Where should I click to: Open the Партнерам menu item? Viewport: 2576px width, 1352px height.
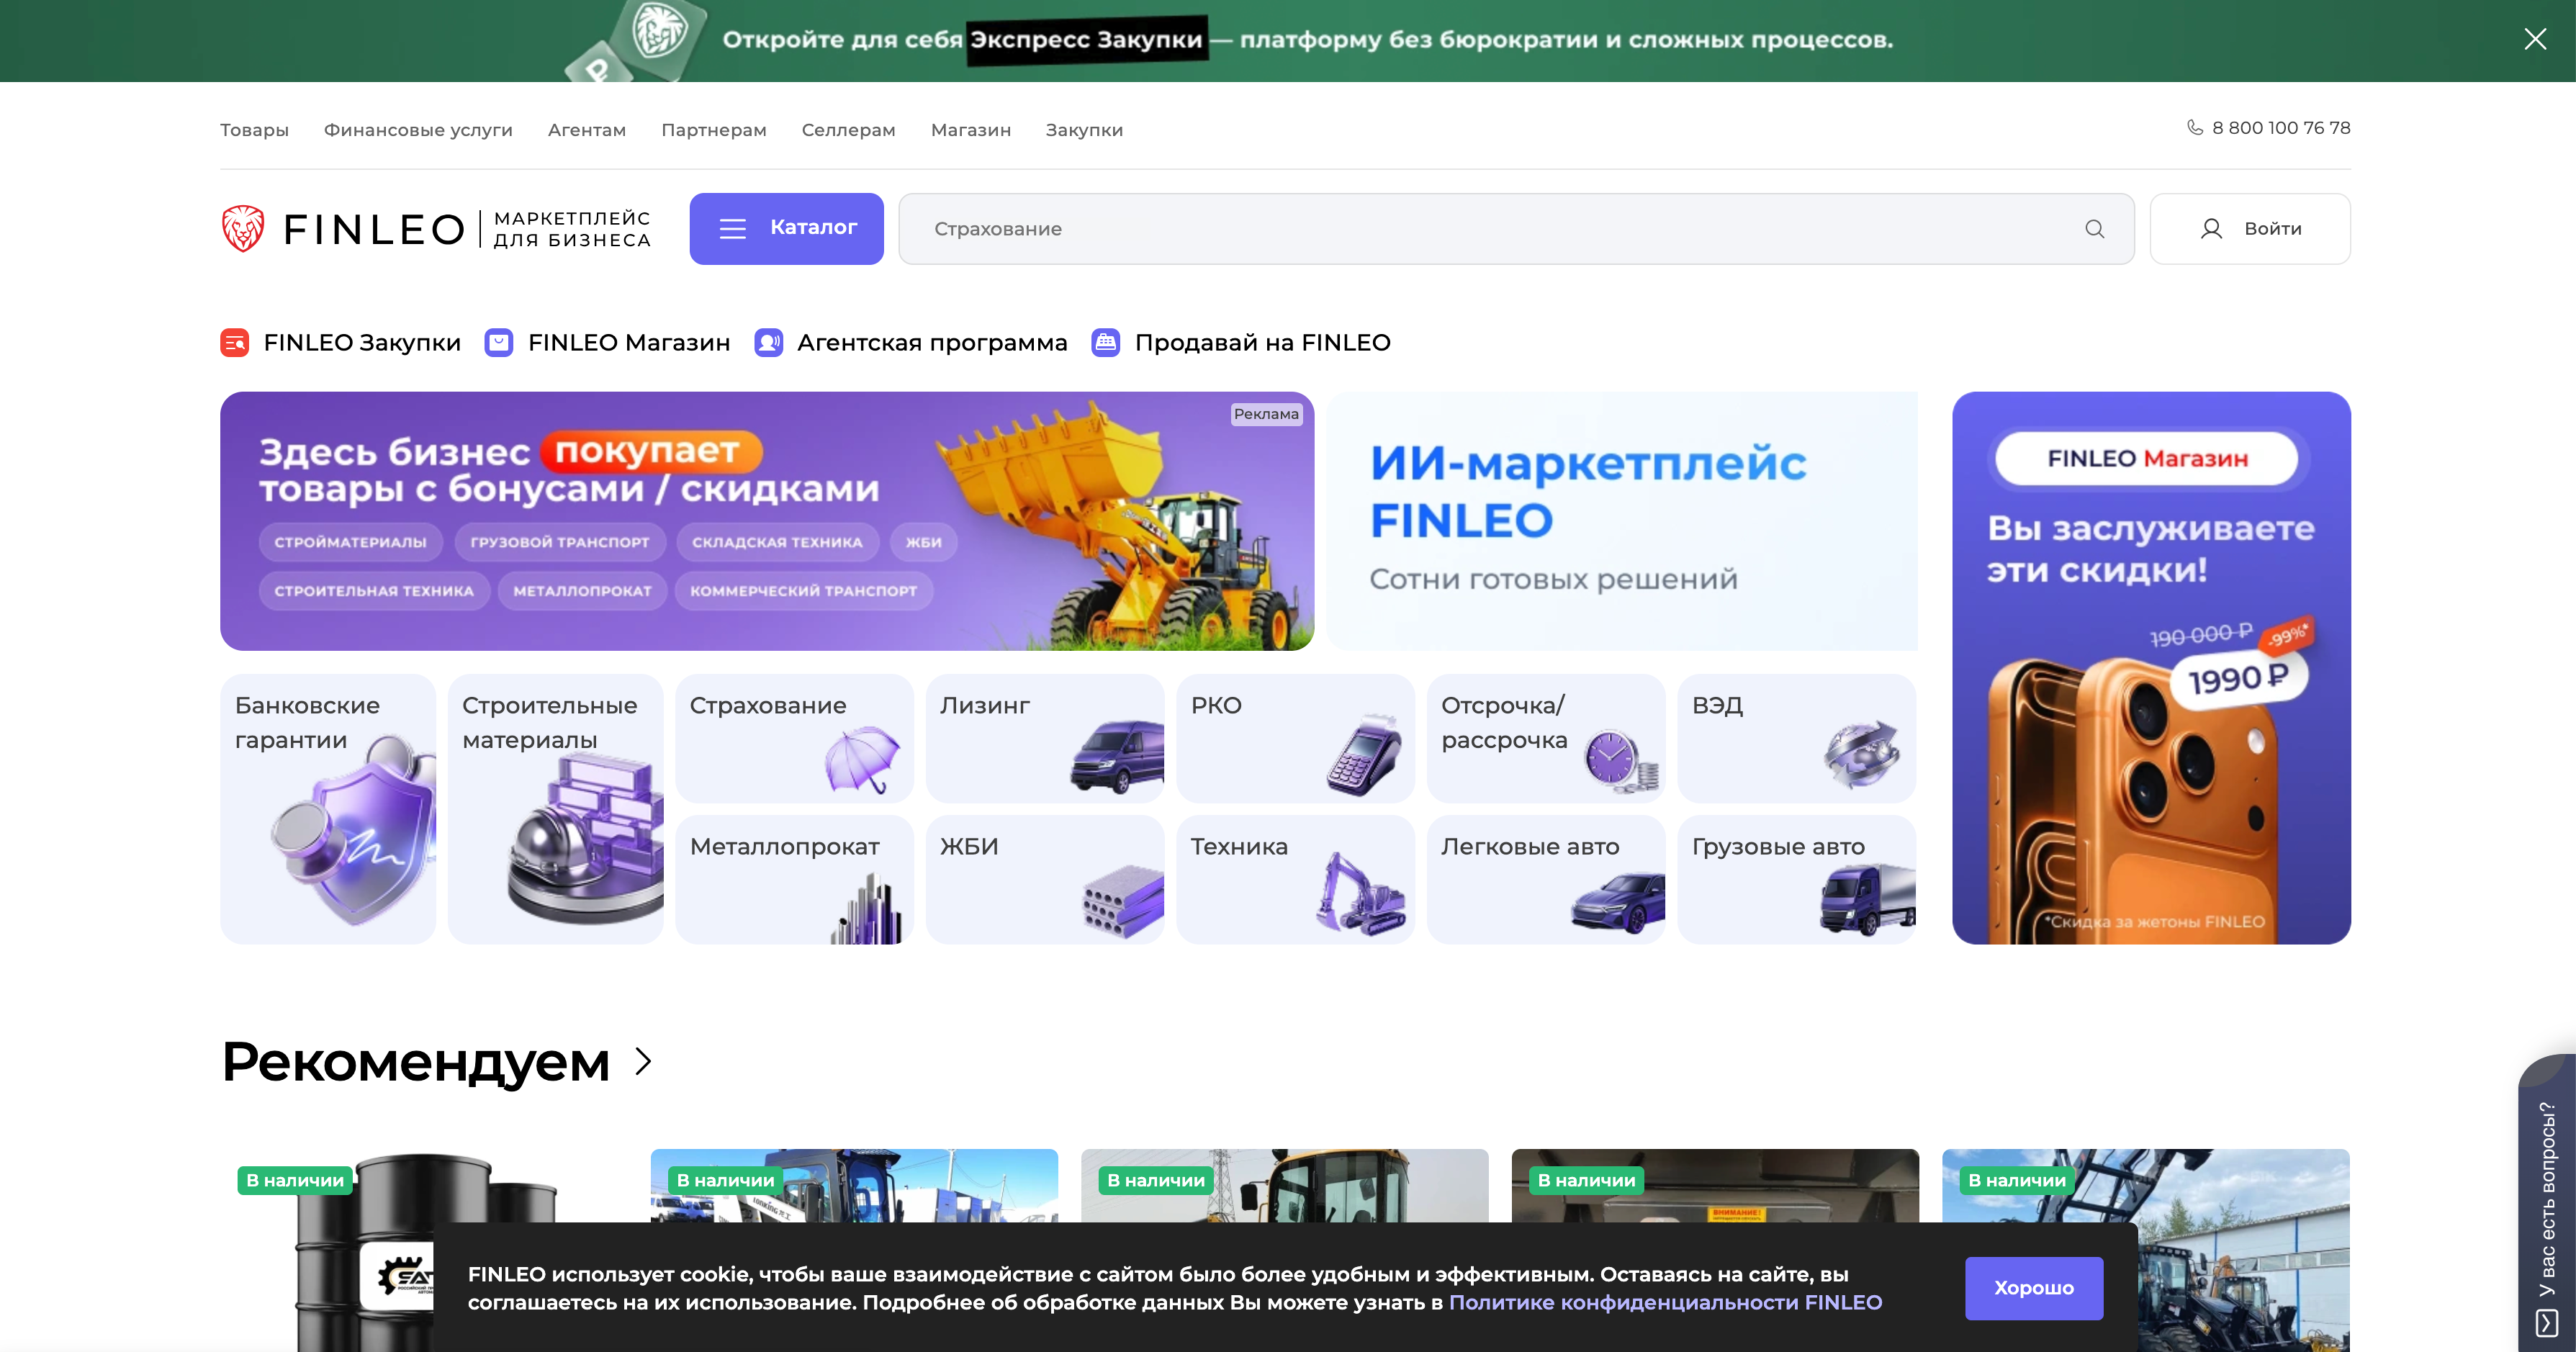click(714, 130)
